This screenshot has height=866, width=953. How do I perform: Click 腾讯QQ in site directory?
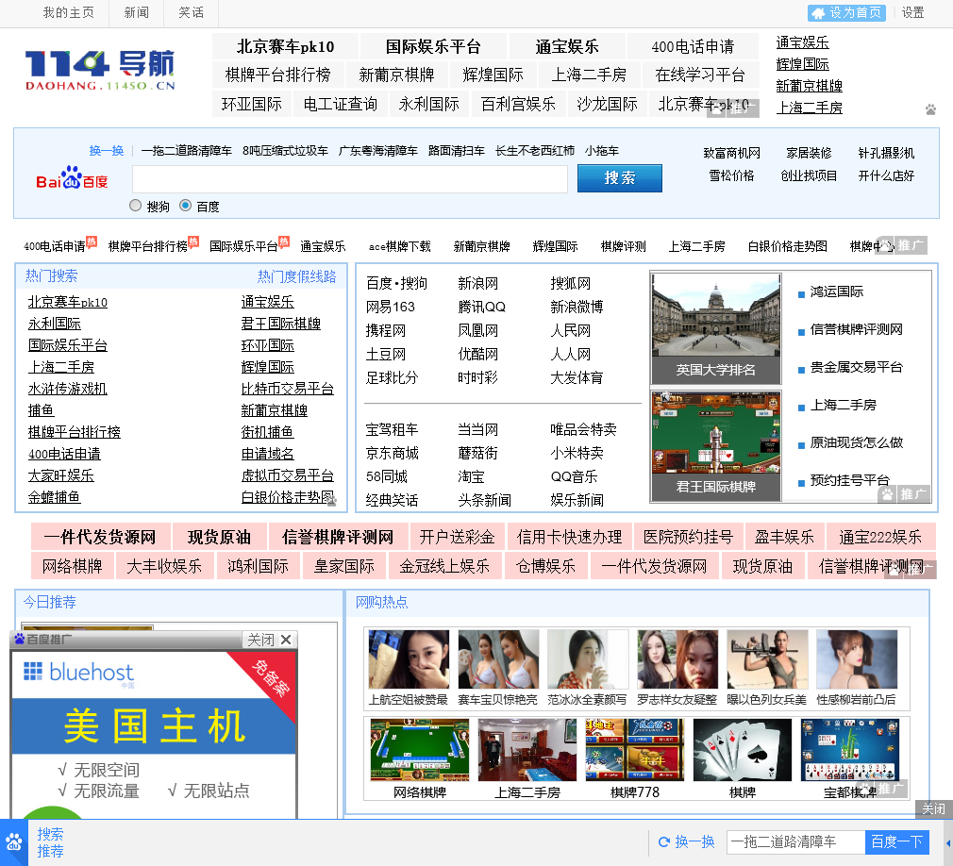[x=481, y=307]
